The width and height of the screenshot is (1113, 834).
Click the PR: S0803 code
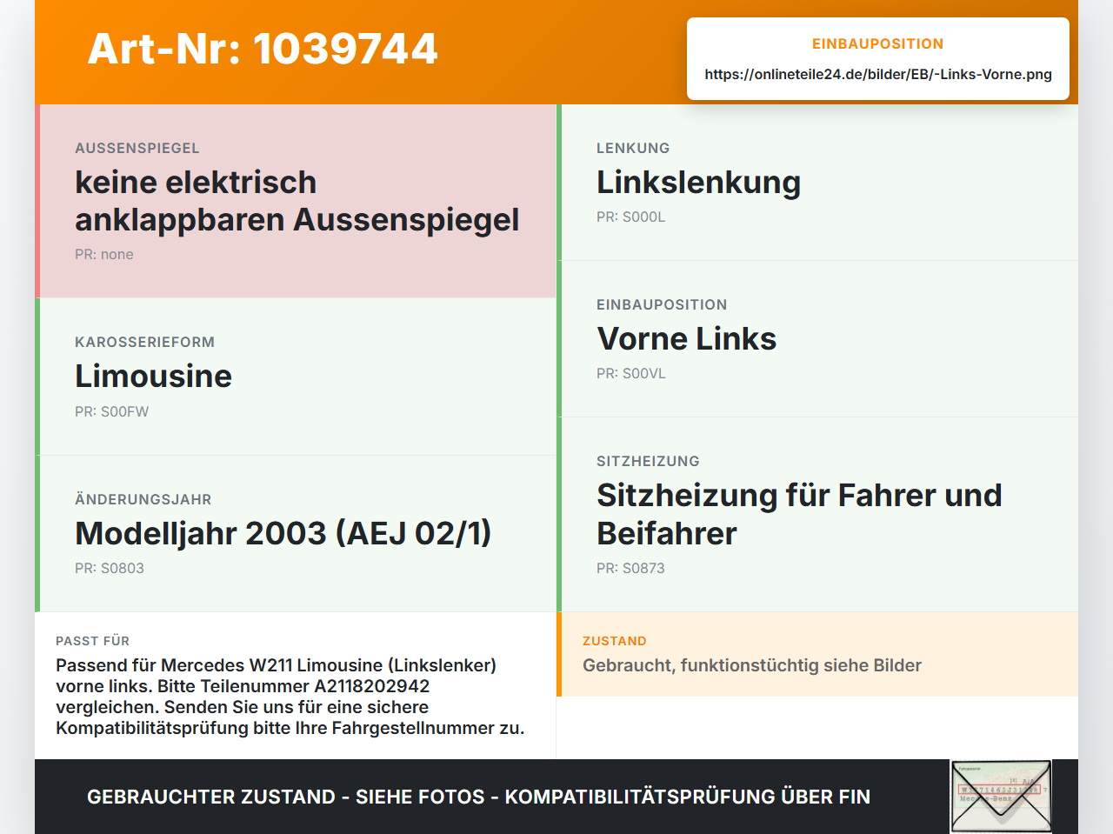tap(110, 569)
